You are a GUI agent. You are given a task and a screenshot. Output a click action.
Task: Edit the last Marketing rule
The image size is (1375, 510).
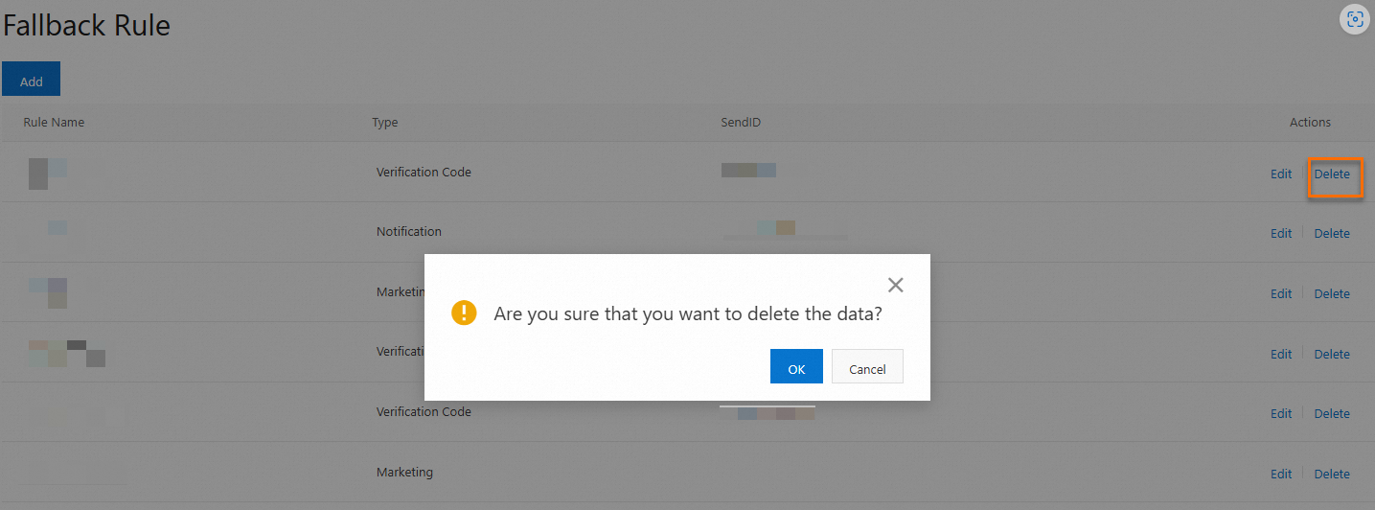click(1281, 475)
